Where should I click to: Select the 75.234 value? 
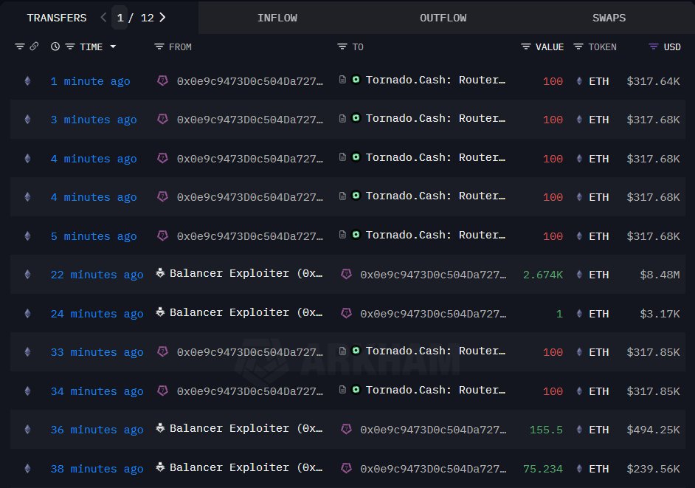point(543,469)
